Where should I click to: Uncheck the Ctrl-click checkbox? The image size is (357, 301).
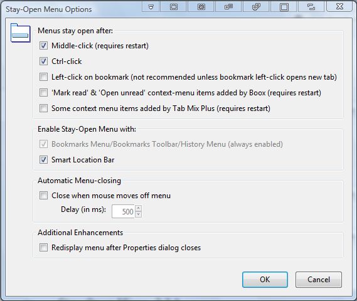click(43, 61)
